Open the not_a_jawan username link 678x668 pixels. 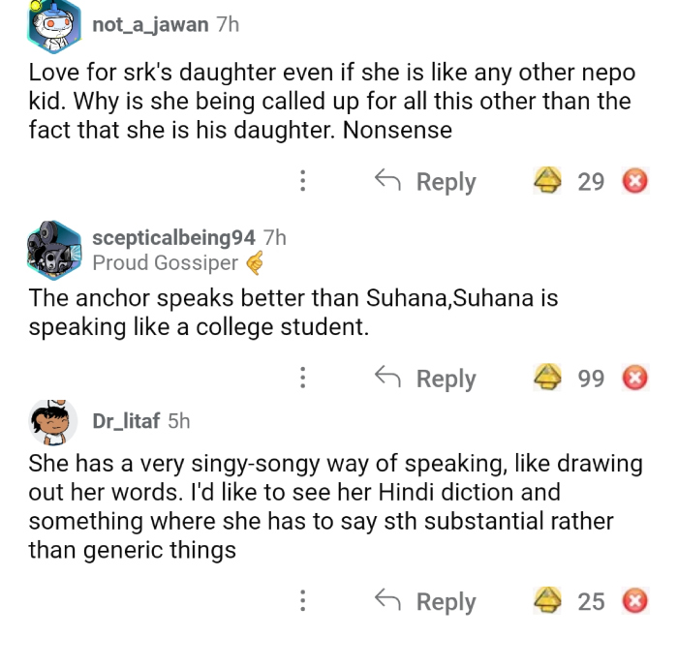point(150,25)
